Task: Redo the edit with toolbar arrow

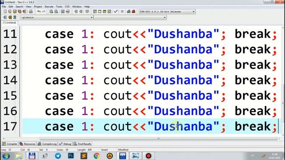Action: [44, 12]
